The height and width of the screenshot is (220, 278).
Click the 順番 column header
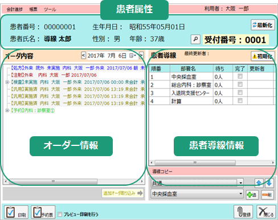(x=160, y=68)
